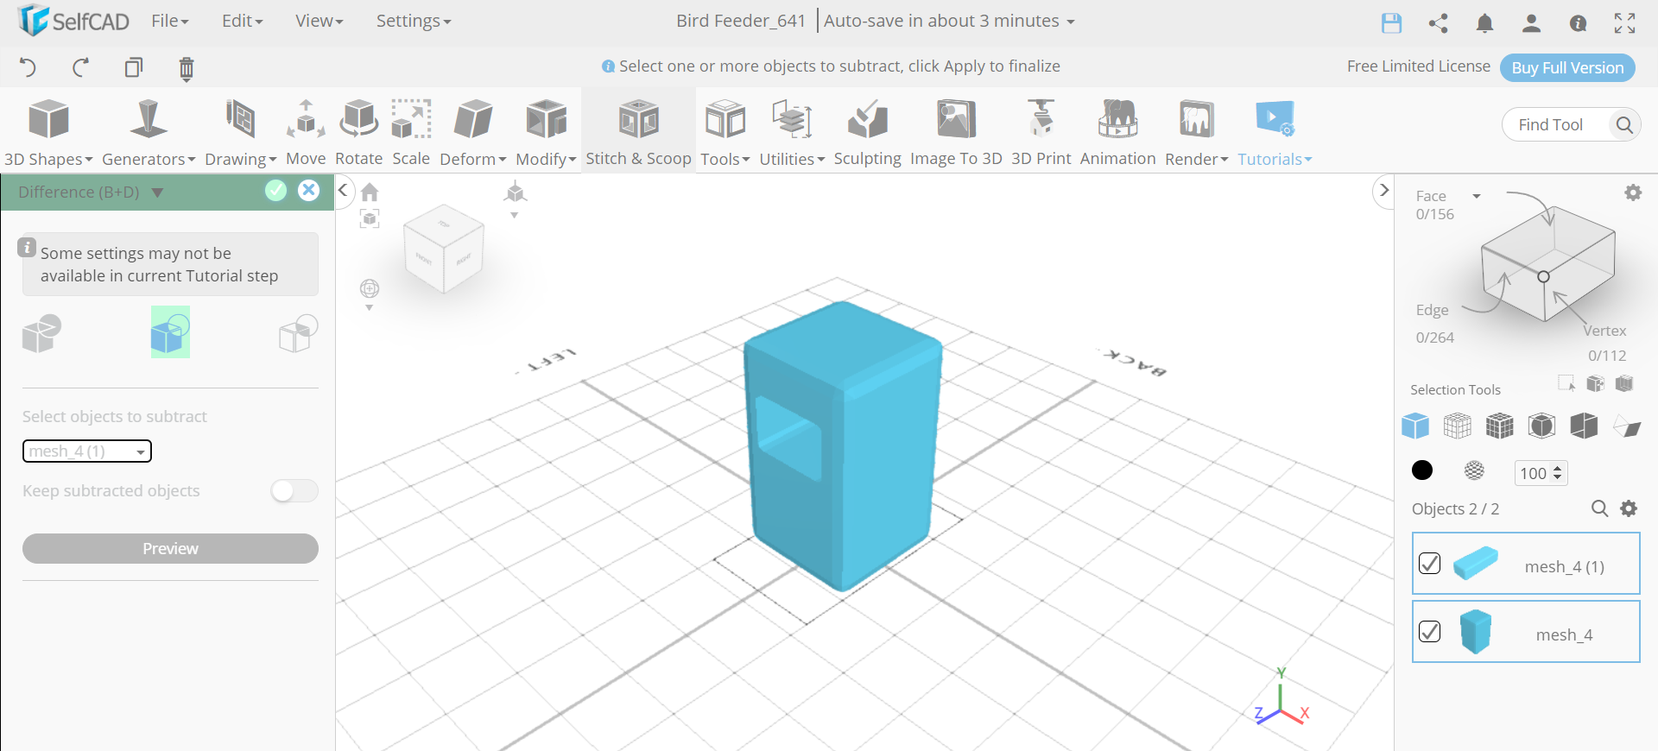Open the Tutorials menu
The height and width of the screenshot is (751, 1658).
[x=1275, y=131]
